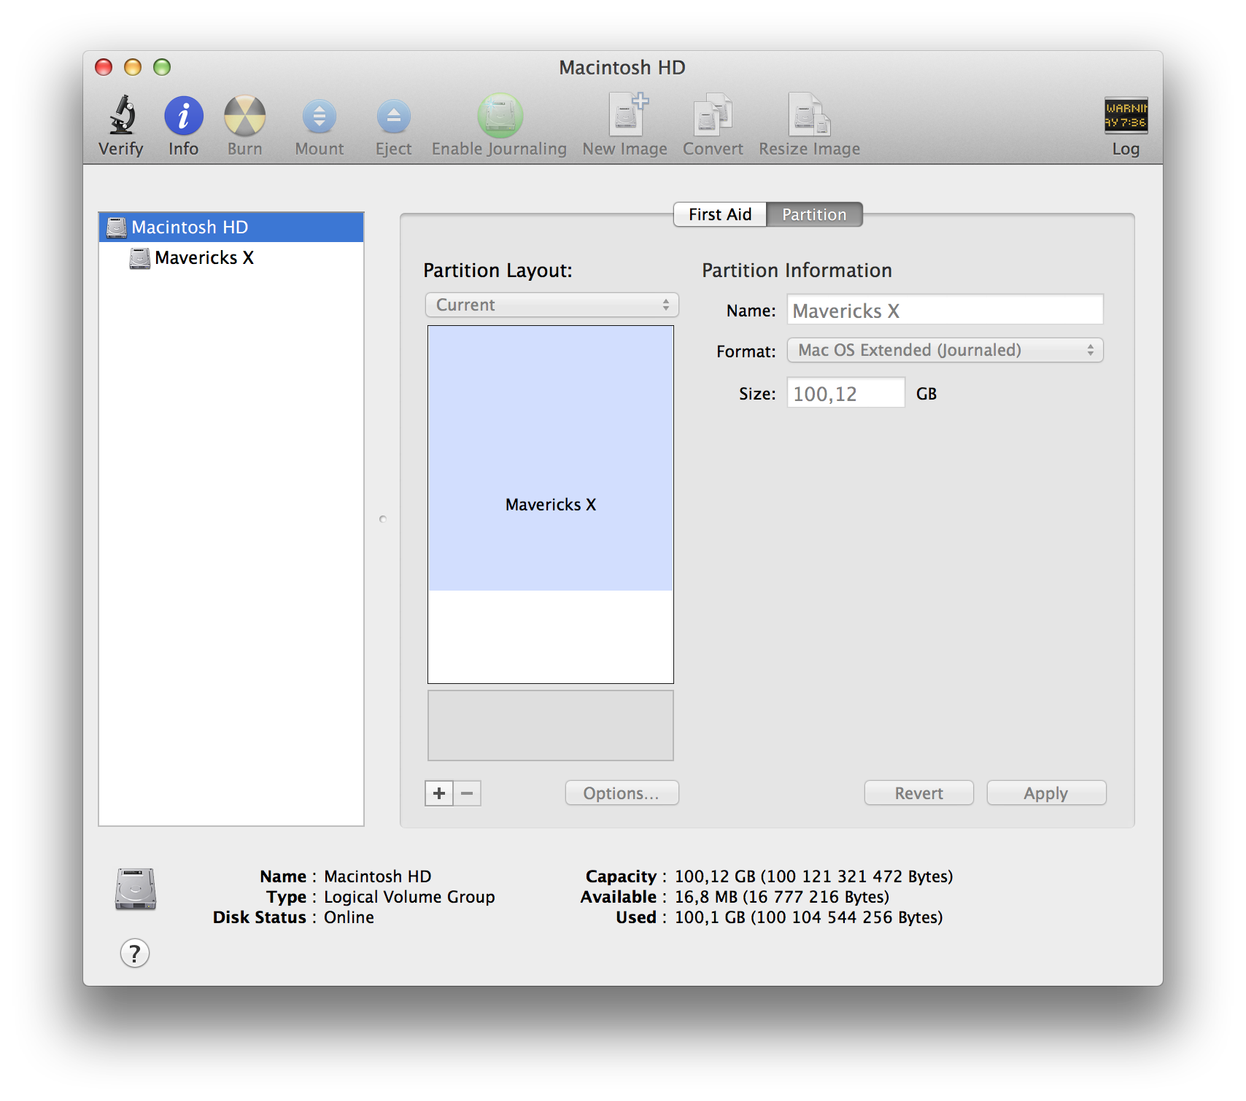The image size is (1246, 1101).
Task: Click the drive icon beside disk details
Action: pyautogui.click(x=136, y=889)
